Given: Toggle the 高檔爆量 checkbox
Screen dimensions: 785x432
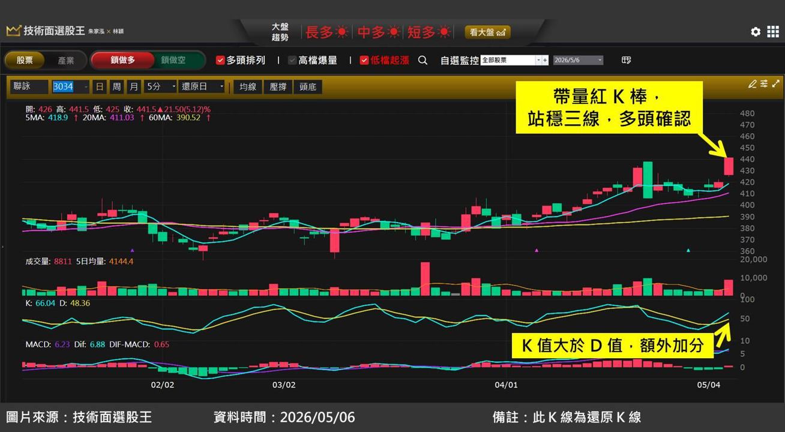Looking at the screenshot, I should [x=292, y=60].
